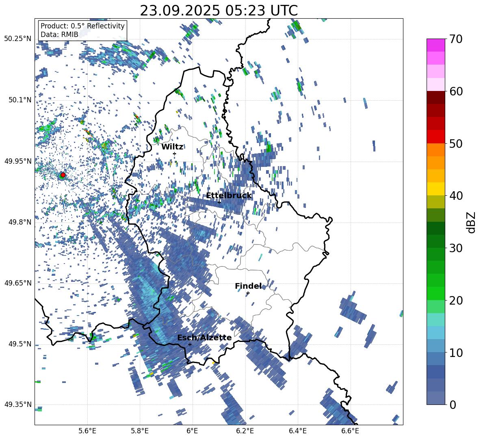Image resolution: width=481 pixels, height=439 pixels.
Task: Click the colorbar tick label 60
Action: (x=456, y=91)
